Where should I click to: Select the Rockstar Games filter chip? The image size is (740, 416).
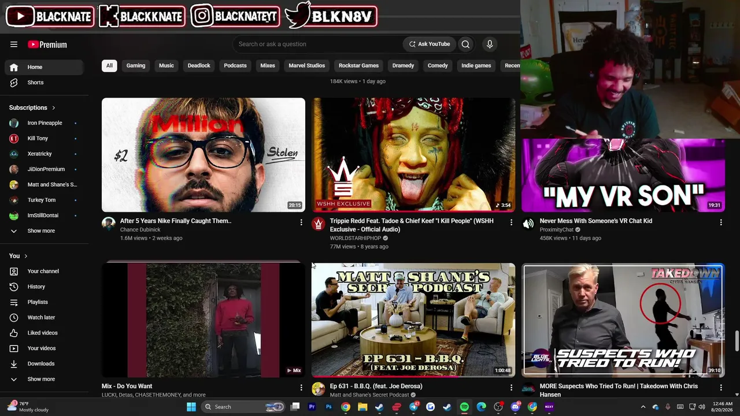pos(358,65)
